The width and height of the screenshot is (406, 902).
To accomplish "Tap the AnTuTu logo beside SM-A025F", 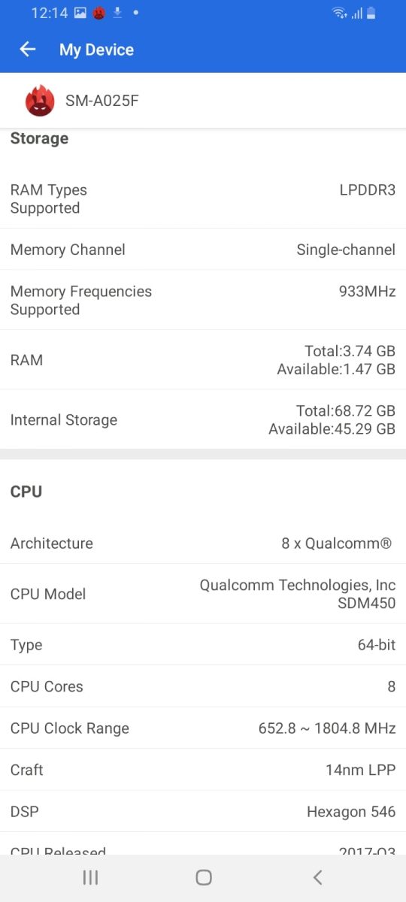I will coord(40,101).
